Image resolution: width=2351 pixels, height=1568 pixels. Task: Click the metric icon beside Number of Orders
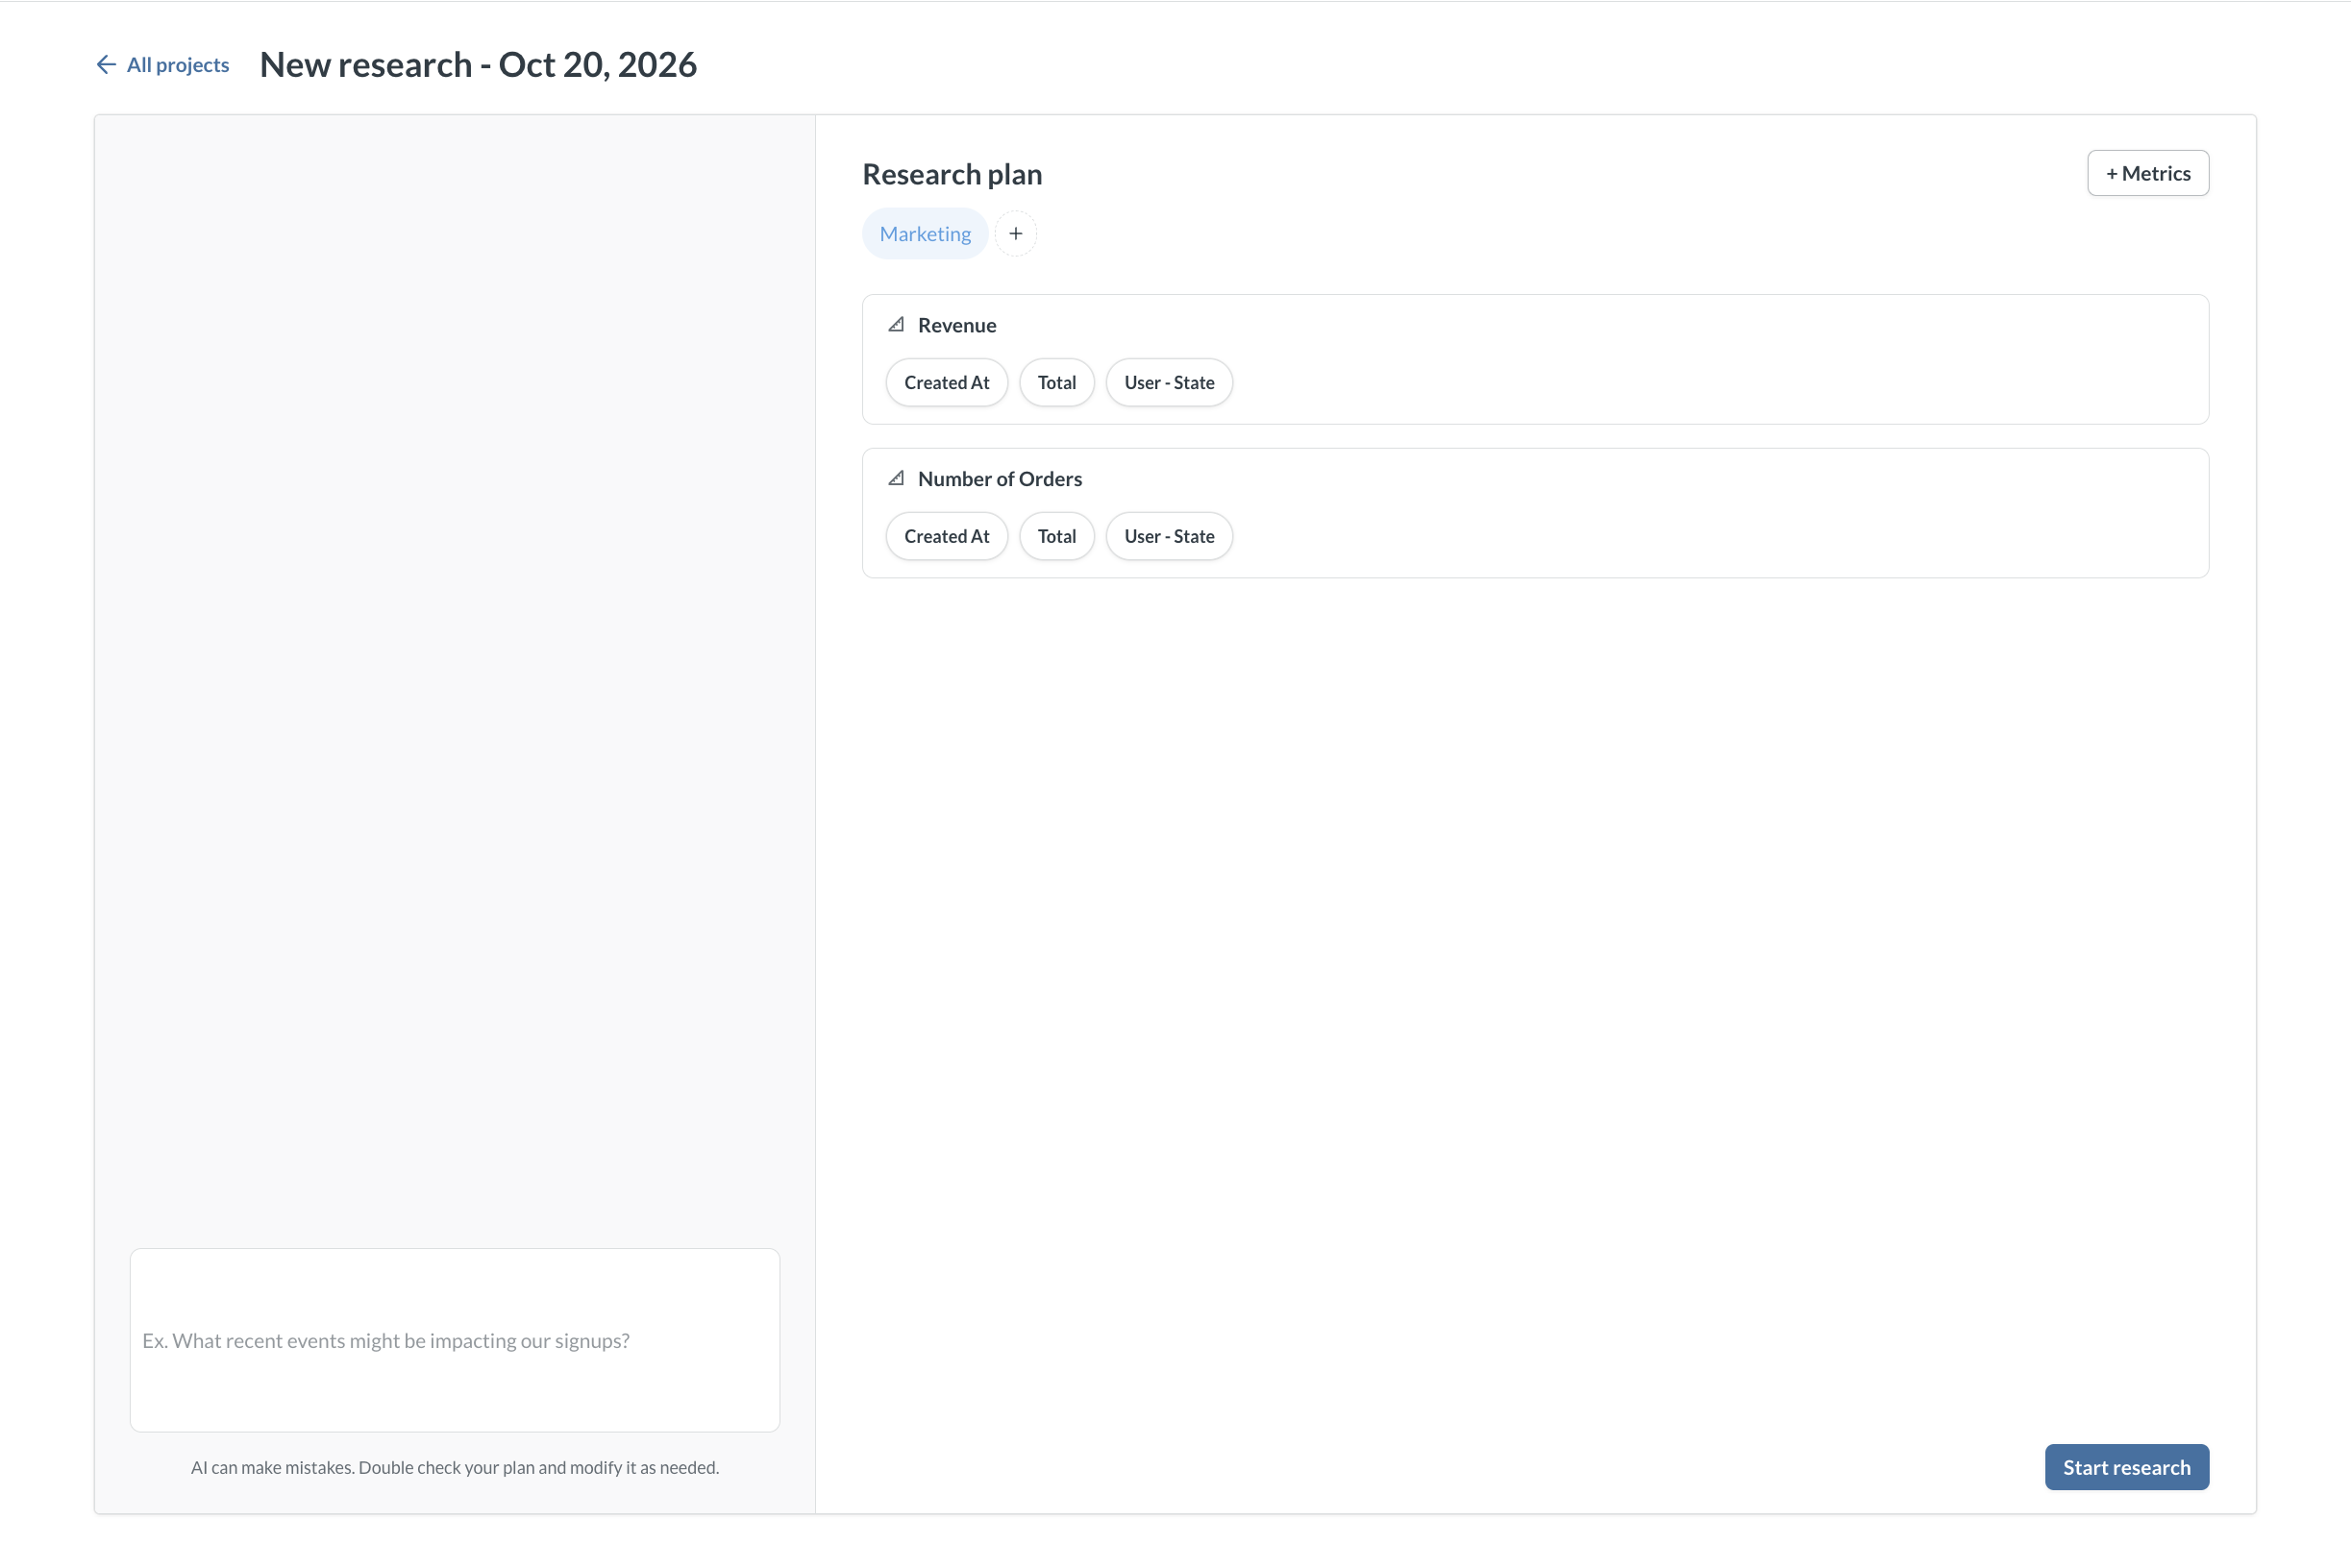point(897,479)
